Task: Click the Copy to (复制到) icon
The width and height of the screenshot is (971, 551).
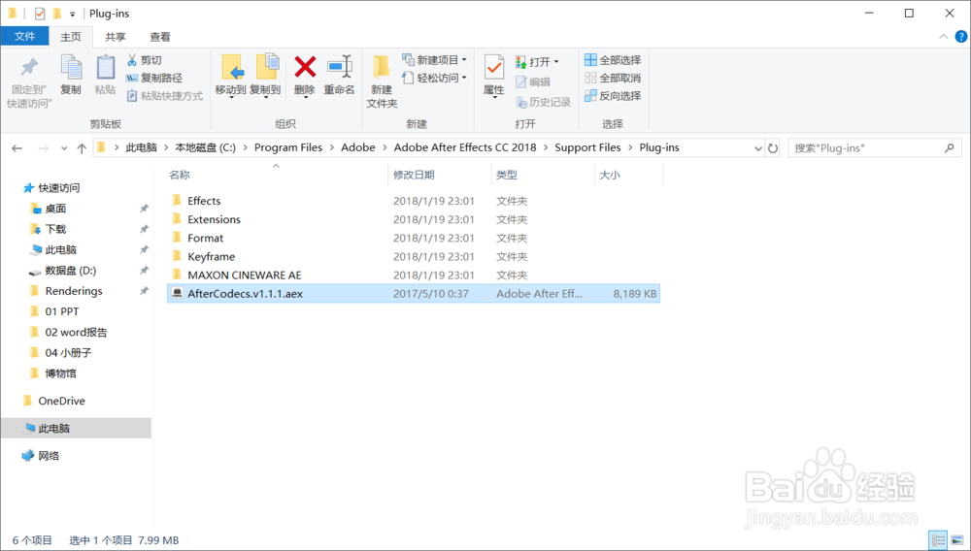Action: [267, 67]
